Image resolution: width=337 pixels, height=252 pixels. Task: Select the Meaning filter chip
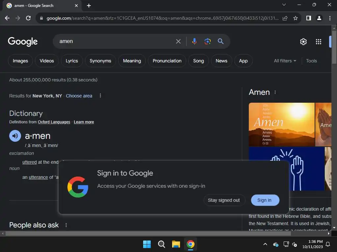pos(132,61)
